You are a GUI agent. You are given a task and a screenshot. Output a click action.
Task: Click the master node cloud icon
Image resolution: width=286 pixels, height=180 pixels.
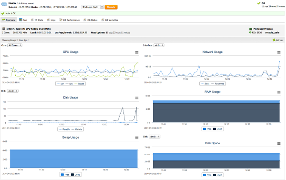(4, 4)
